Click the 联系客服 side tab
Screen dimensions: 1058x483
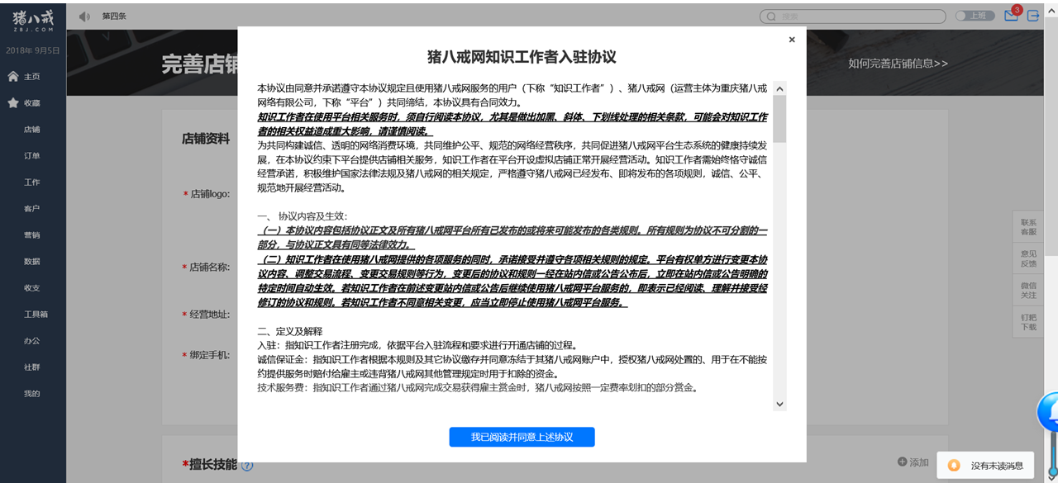(x=1029, y=227)
